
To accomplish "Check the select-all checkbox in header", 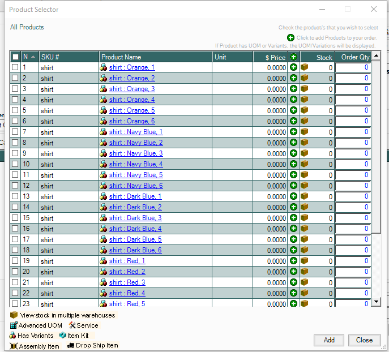I will click(x=15, y=57).
